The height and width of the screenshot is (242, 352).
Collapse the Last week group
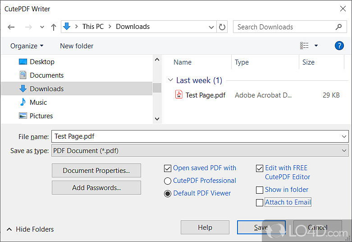tap(170, 80)
